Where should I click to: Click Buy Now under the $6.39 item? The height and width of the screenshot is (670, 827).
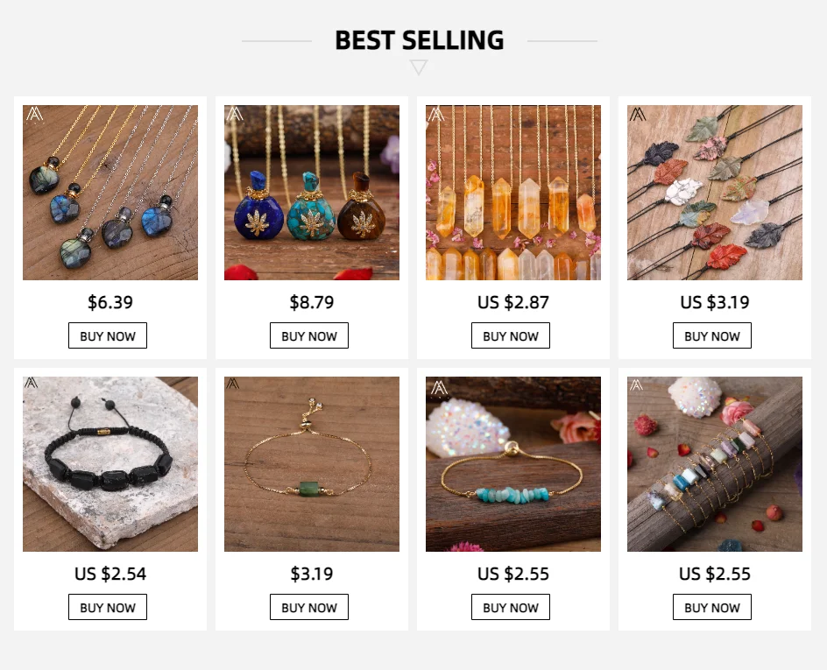coord(108,336)
